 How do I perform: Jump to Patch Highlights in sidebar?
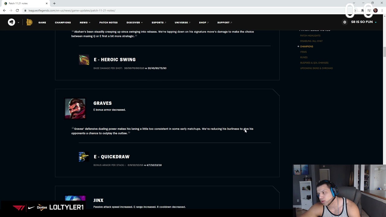coord(310,36)
